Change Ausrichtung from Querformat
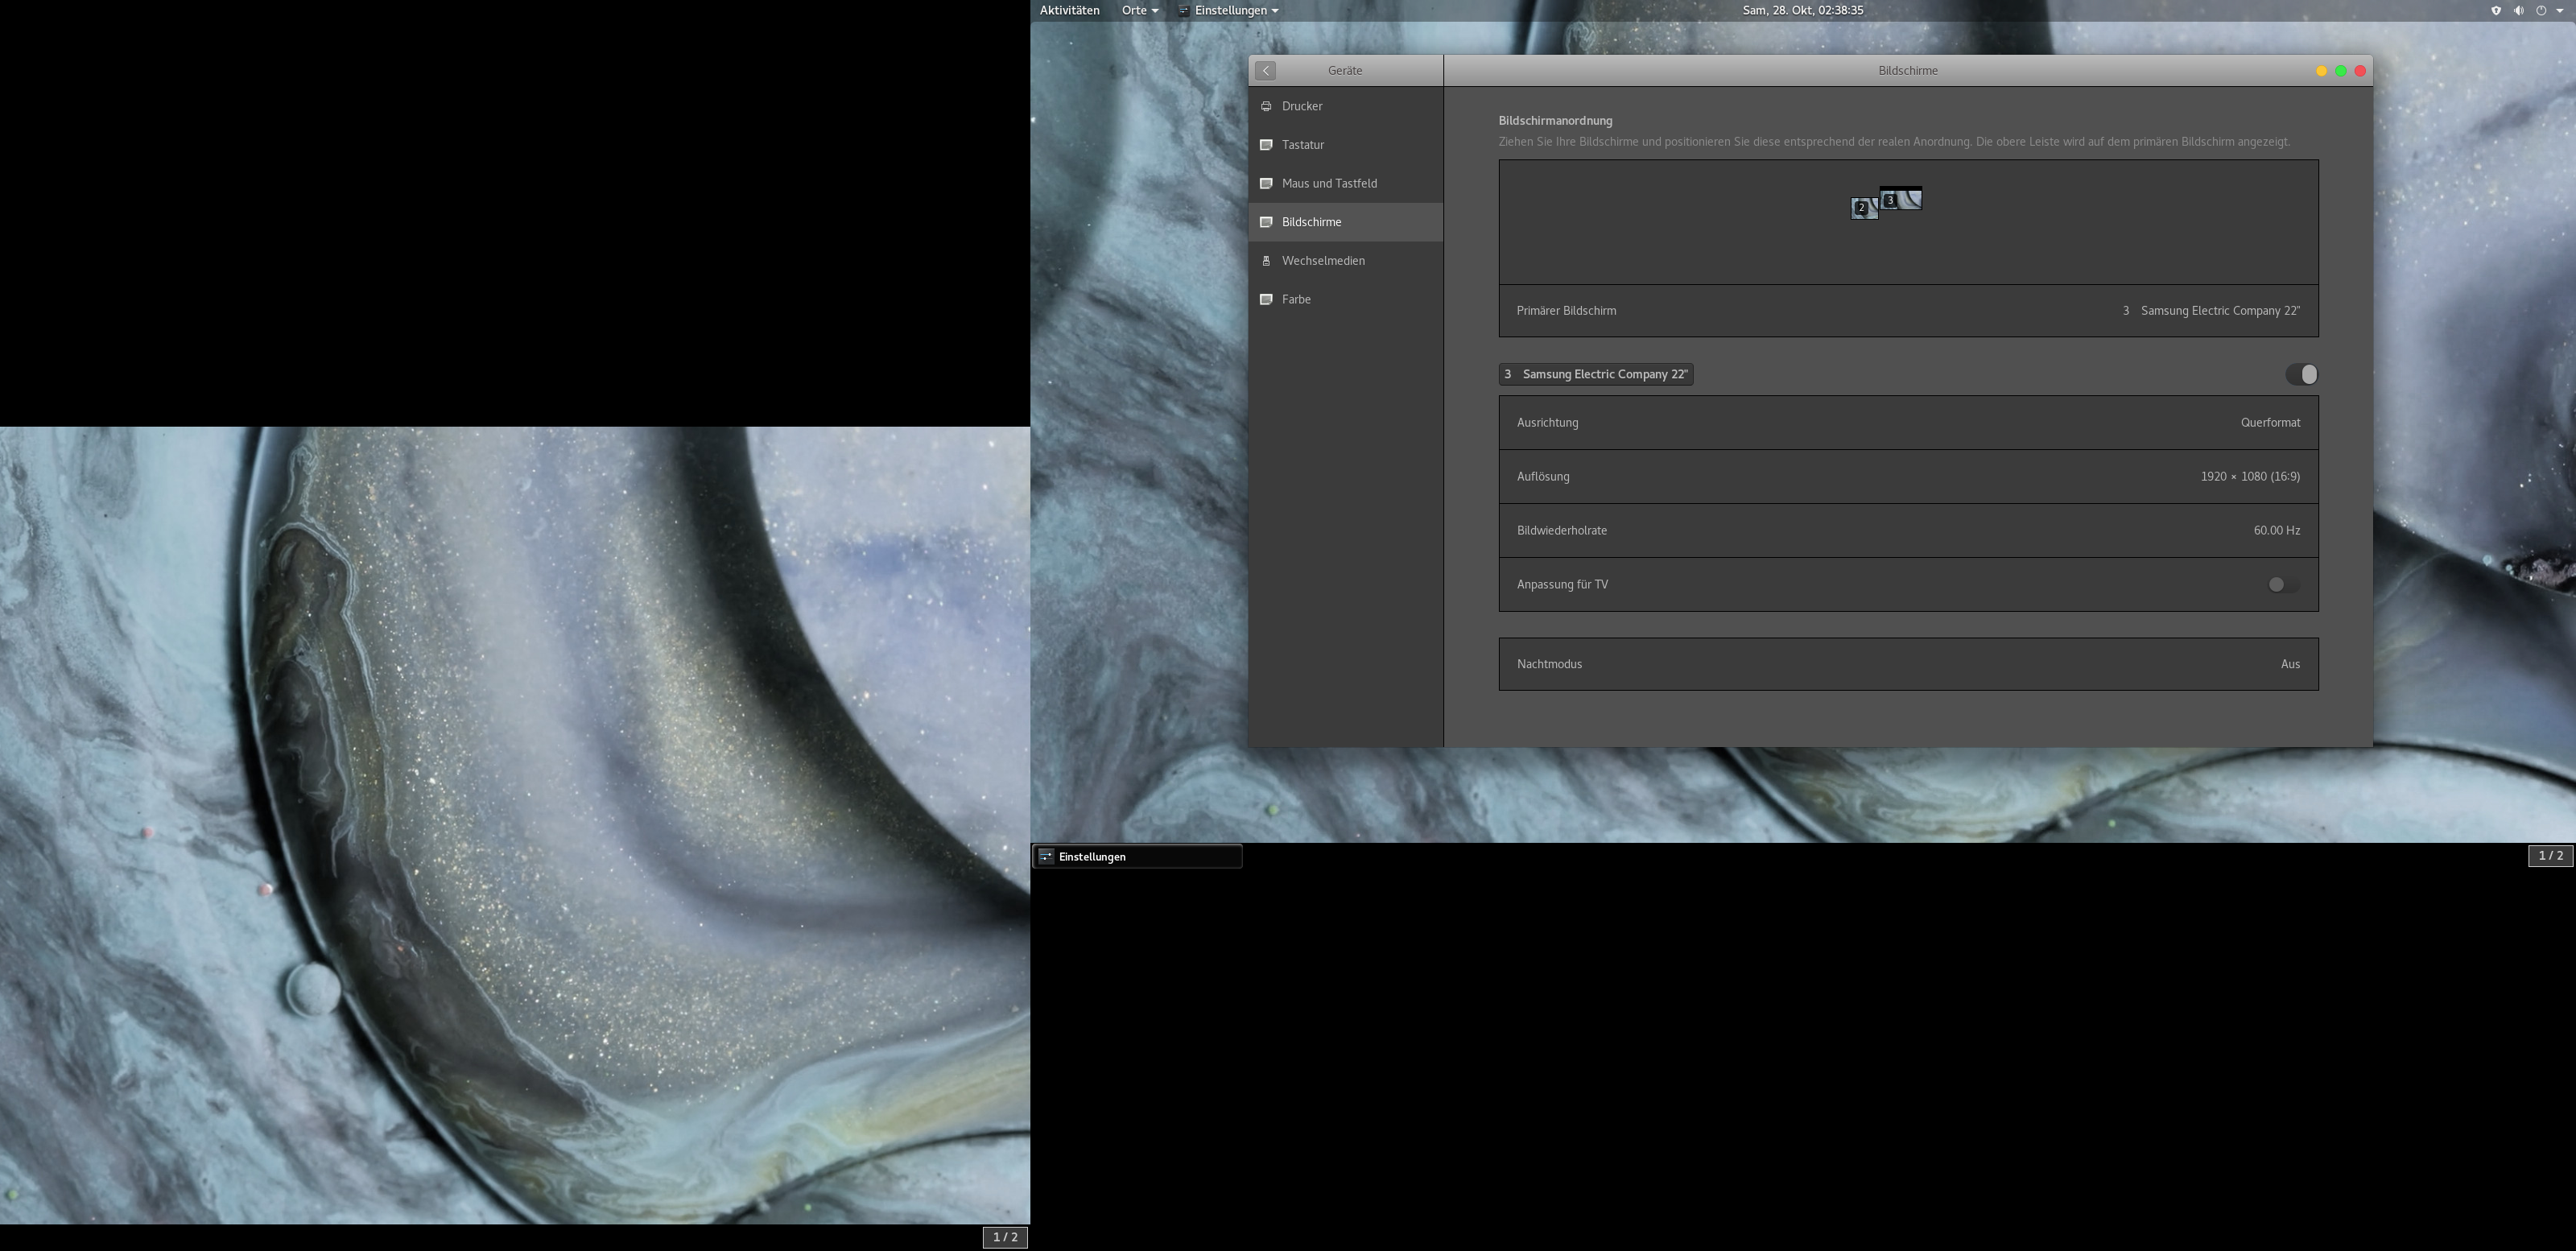This screenshot has width=2576, height=1251. point(1908,423)
